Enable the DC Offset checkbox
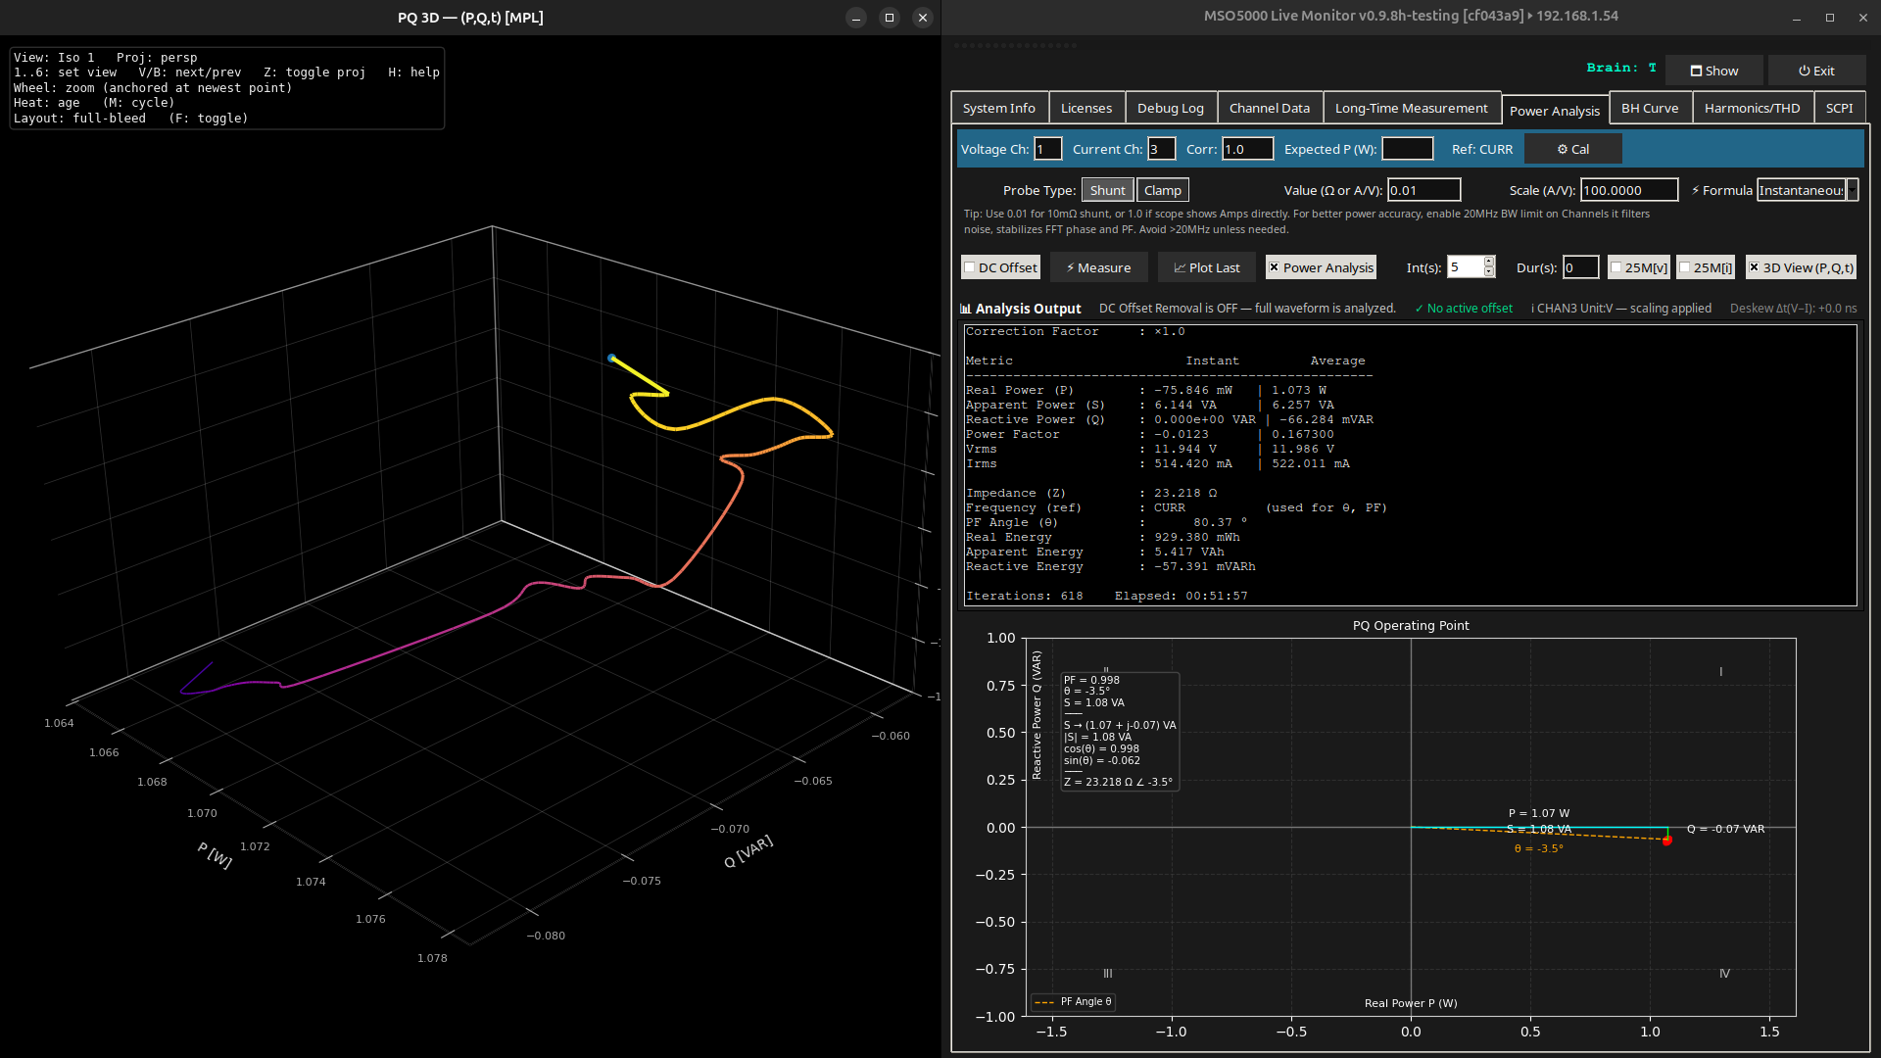This screenshot has width=1881, height=1058. [970, 267]
